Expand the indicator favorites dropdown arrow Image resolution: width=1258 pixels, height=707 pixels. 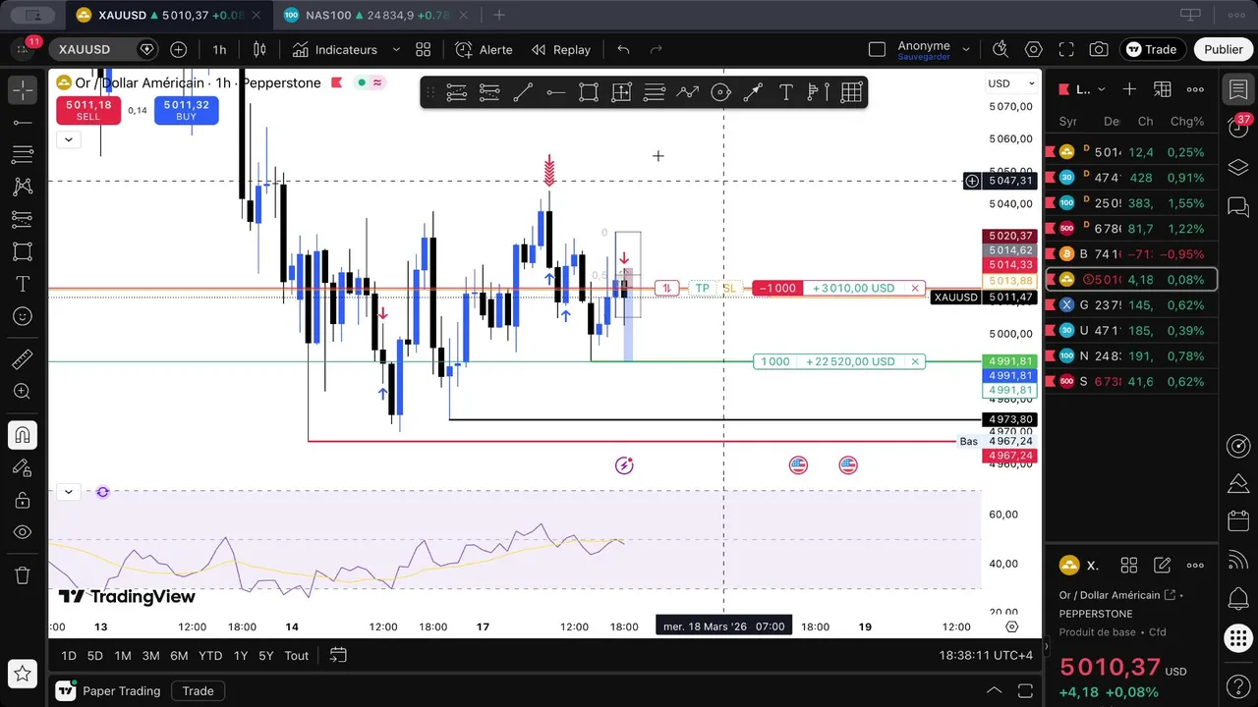tap(396, 49)
